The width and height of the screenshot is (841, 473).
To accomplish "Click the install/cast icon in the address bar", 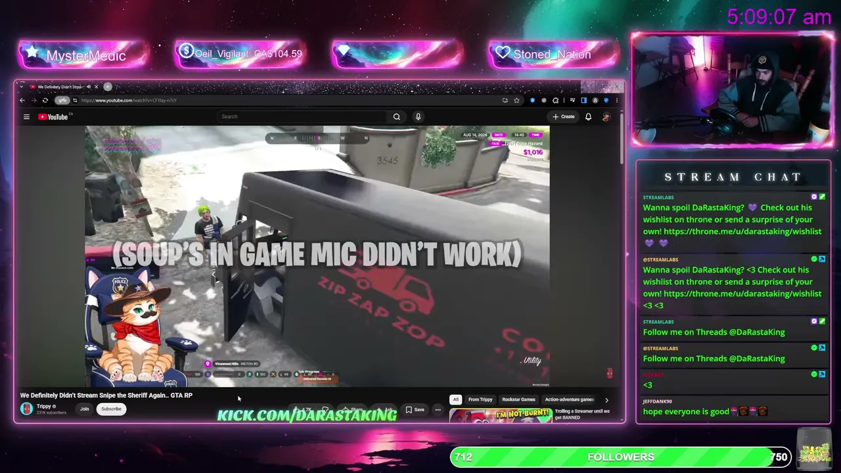I will (505, 101).
